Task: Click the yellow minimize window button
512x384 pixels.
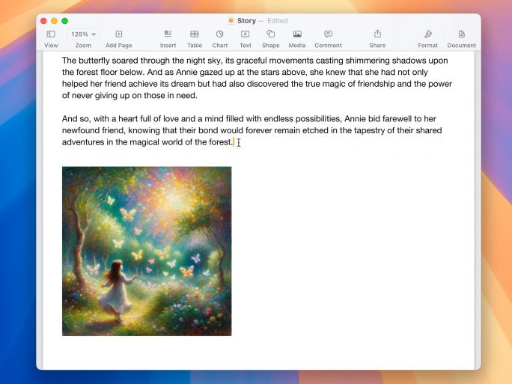Action: 54,21
